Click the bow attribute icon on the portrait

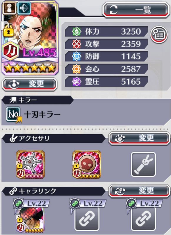[x=24, y=8]
